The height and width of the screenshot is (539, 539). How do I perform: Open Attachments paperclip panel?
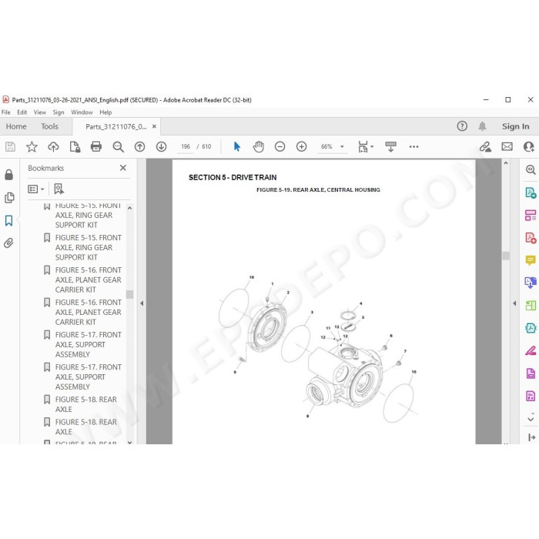coord(9,243)
